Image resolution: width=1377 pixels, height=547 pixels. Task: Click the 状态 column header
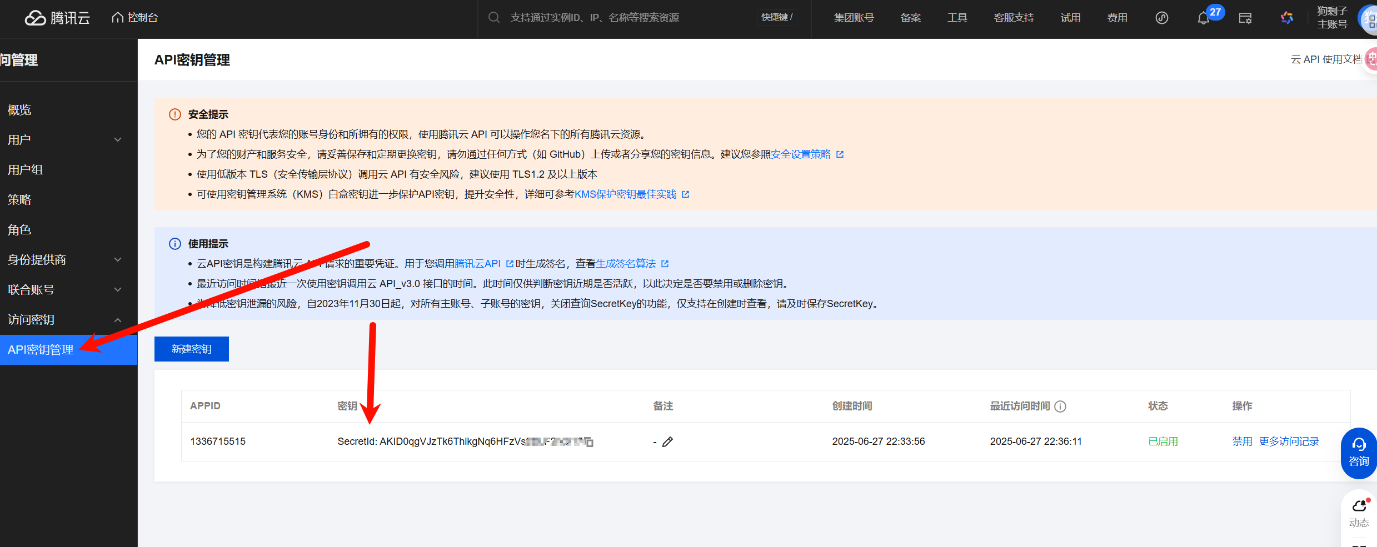[x=1158, y=406]
